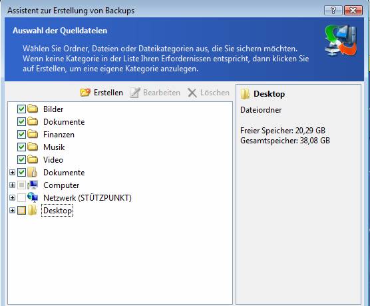Select the Video entry label

[x=53, y=160]
